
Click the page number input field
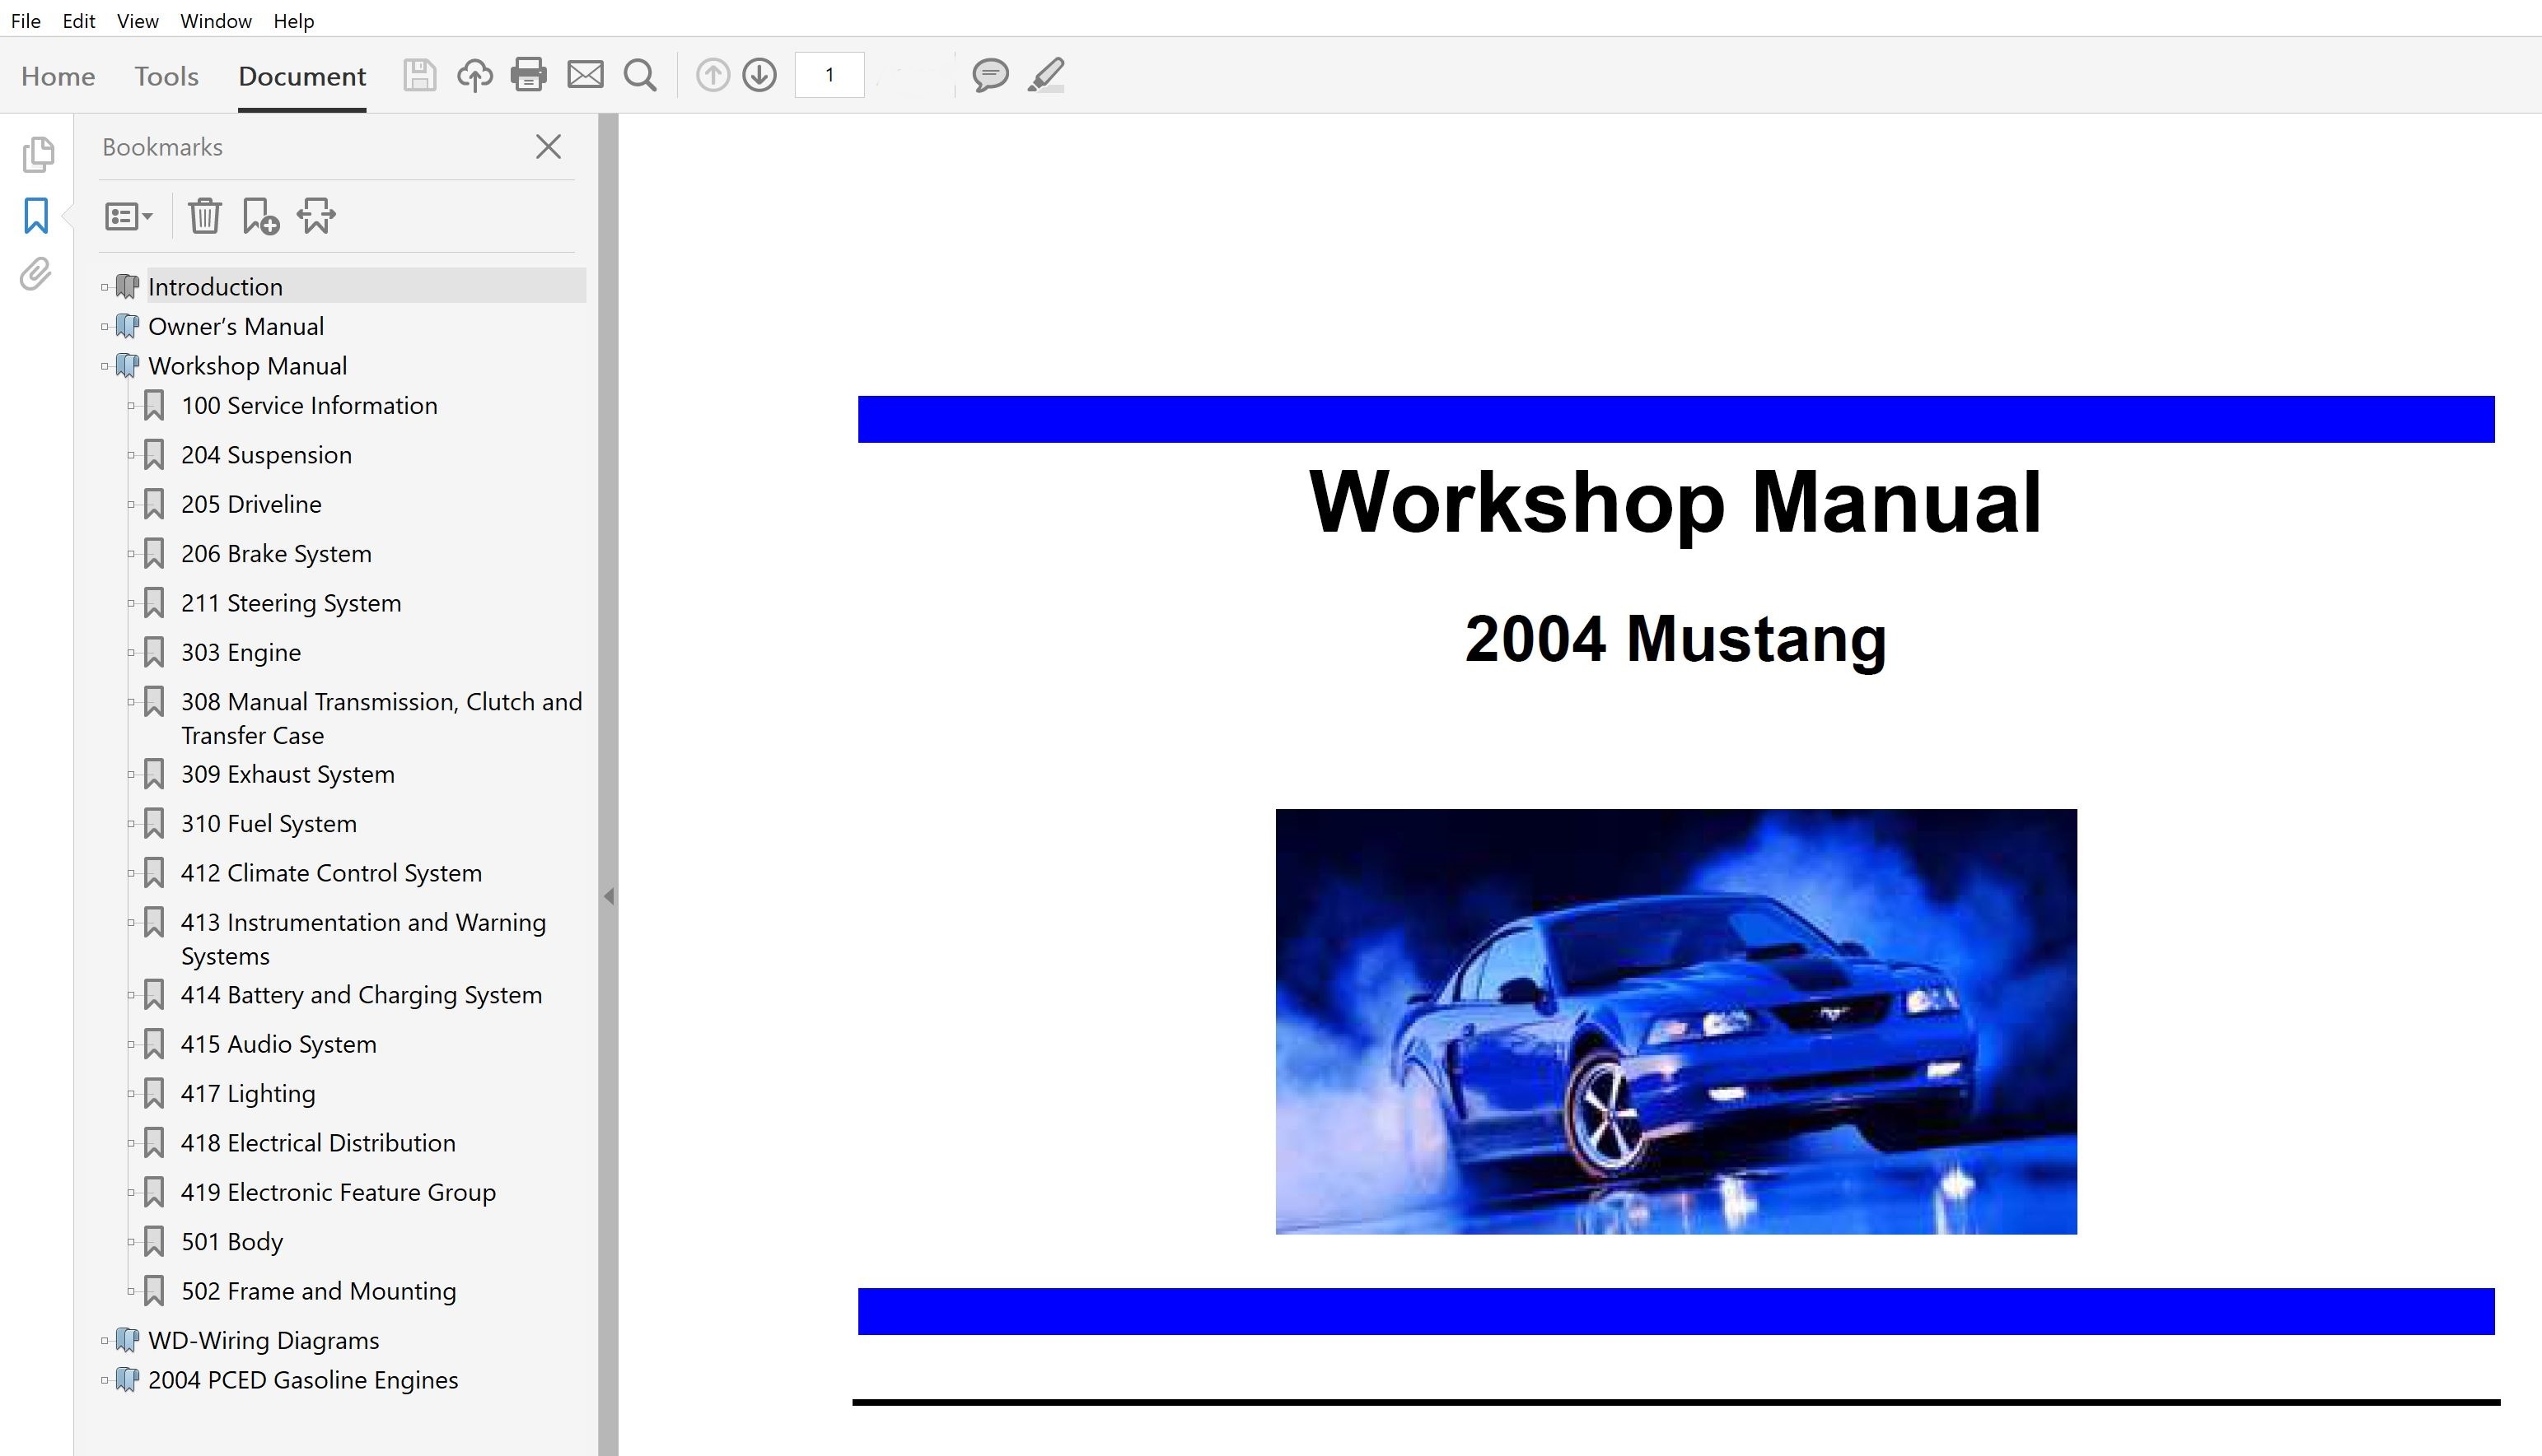point(829,75)
